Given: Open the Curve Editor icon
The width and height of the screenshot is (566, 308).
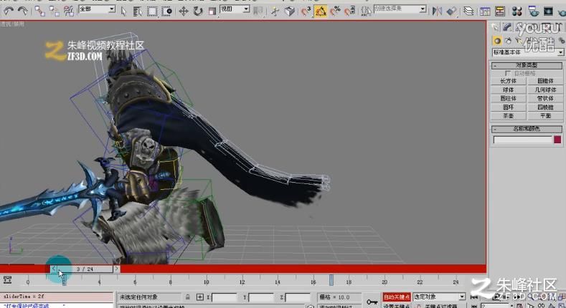Looking at the screenshot, I should click(485, 11).
